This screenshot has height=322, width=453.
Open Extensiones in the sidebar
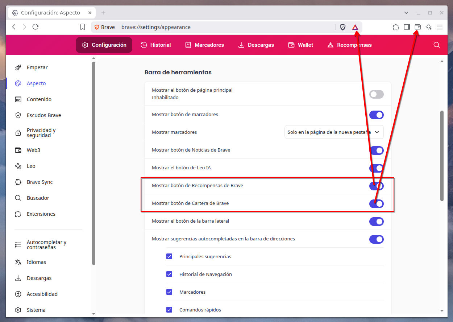click(x=41, y=214)
